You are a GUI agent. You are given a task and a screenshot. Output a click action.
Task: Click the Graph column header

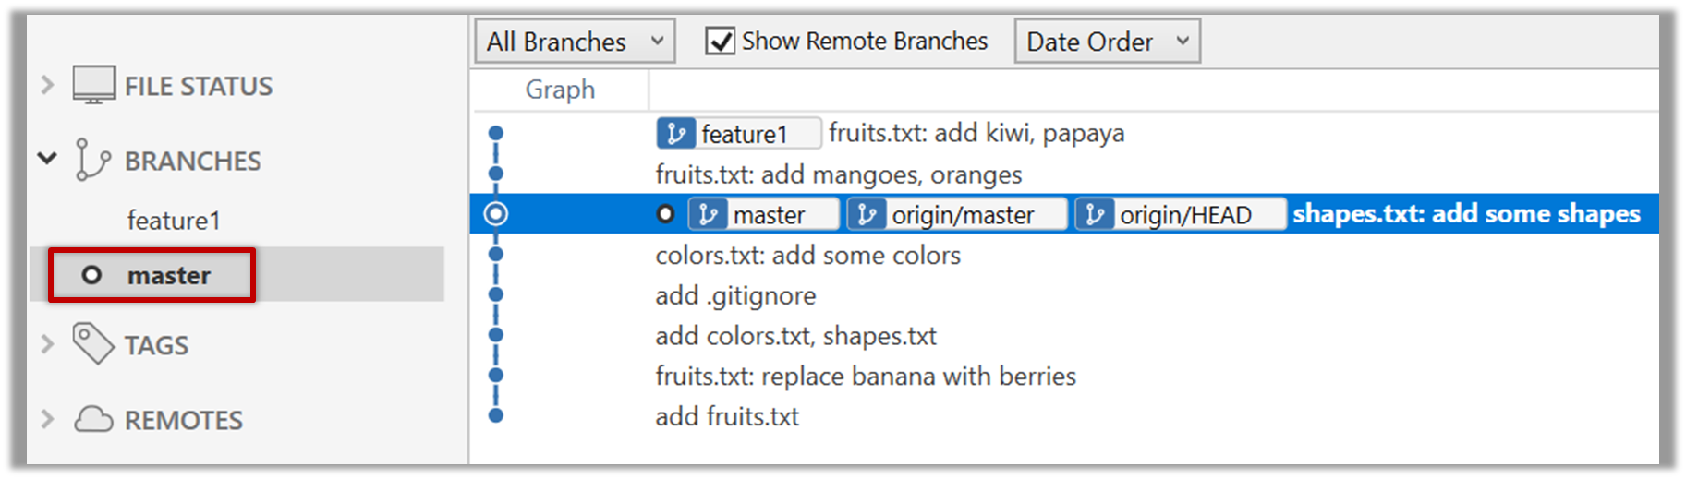[x=560, y=90]
